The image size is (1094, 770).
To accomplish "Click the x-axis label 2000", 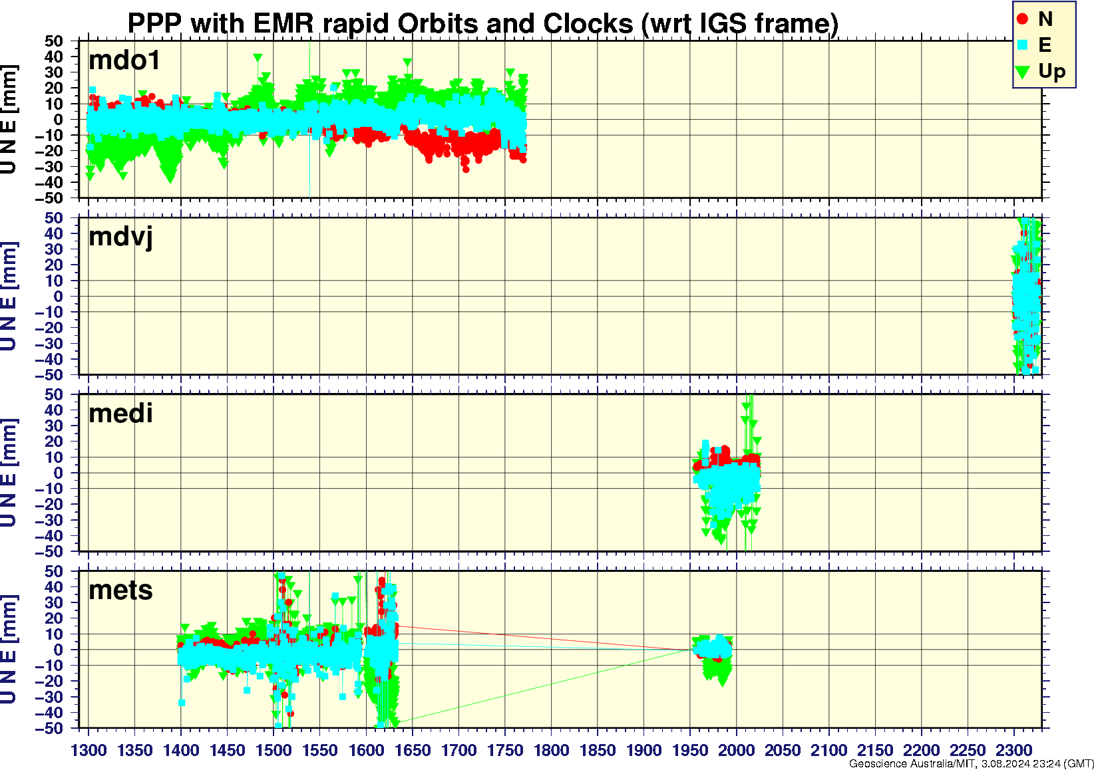I will (736, 750).
